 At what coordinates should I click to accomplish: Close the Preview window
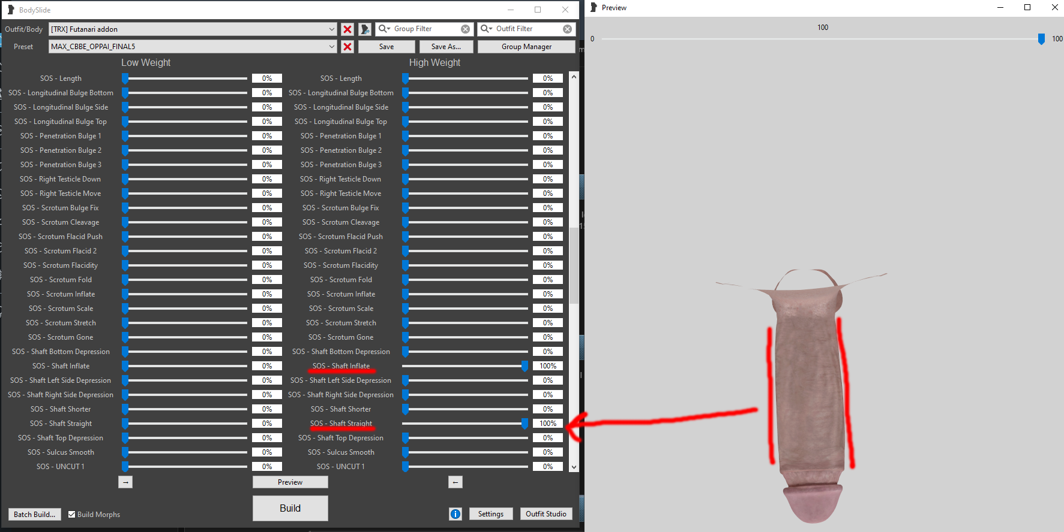click(1054, 7)
